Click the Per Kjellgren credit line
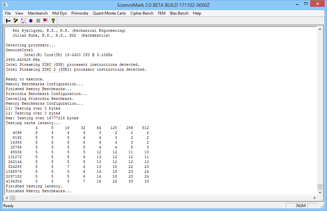The image size is (327, 211). [69, 30]
